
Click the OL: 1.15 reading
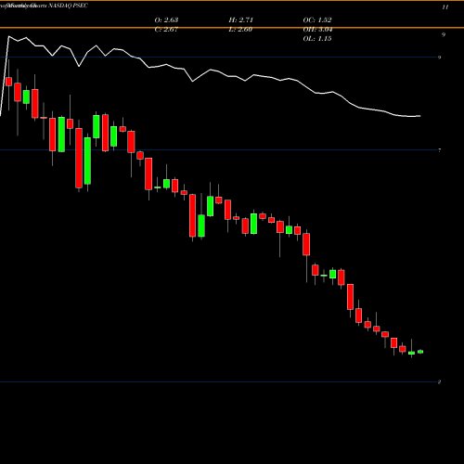317,39
